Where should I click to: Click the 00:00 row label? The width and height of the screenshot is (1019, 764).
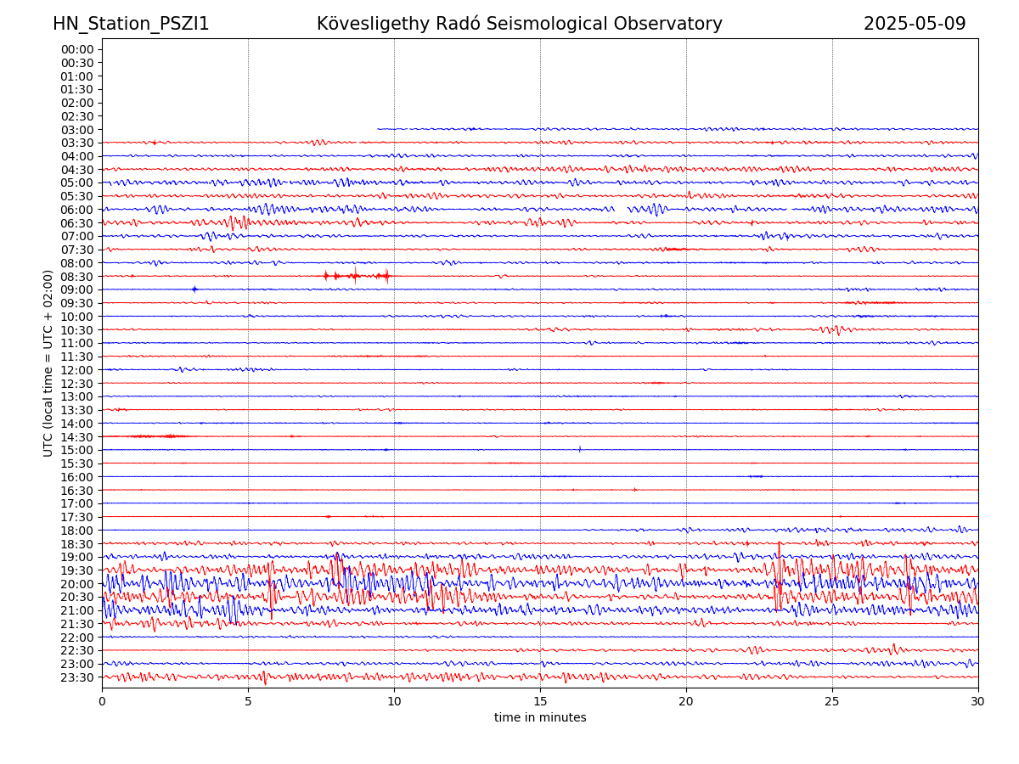point(76,49)
